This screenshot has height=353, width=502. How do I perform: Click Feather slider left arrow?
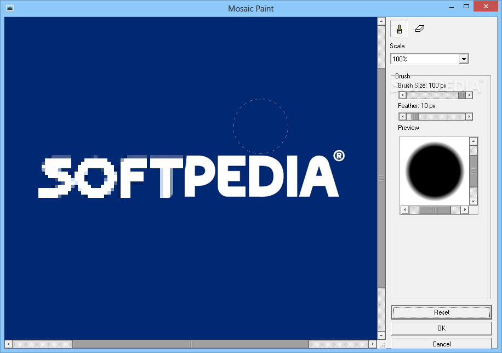tap(403, 117)
